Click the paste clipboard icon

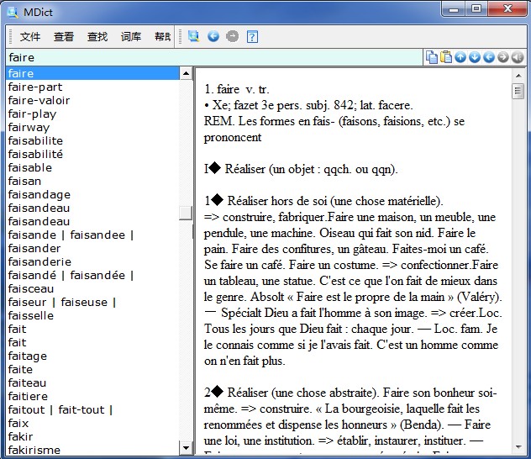pos(446,57)
